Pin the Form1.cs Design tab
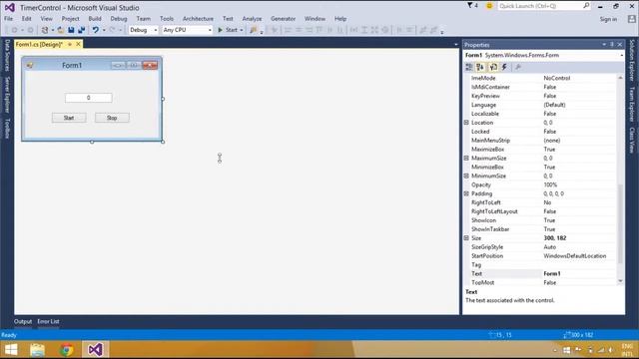 click(70, 44)
